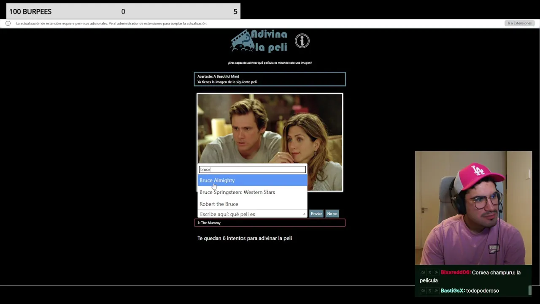Viewport: 540px width, 304px height.
Task: Timeout BastiGsX with the hourglass icon
Action: click(430, 290)
